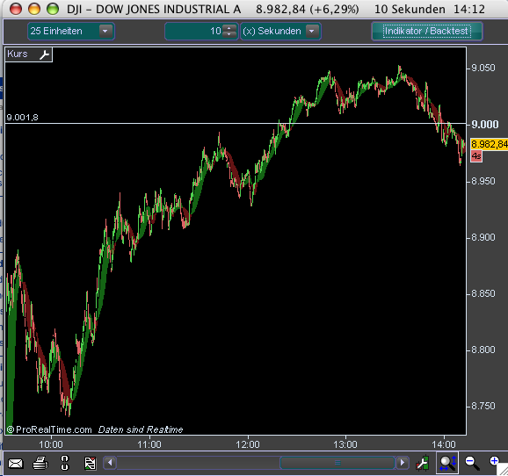The height and width of the screenshot is (476, 508).
Task: Click the chain link icon
Action: [65, 463]
